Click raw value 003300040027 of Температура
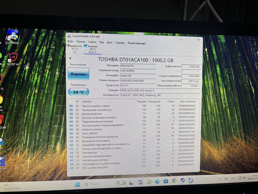The height and width of the screenshot is (194, 258). point(186,150)
